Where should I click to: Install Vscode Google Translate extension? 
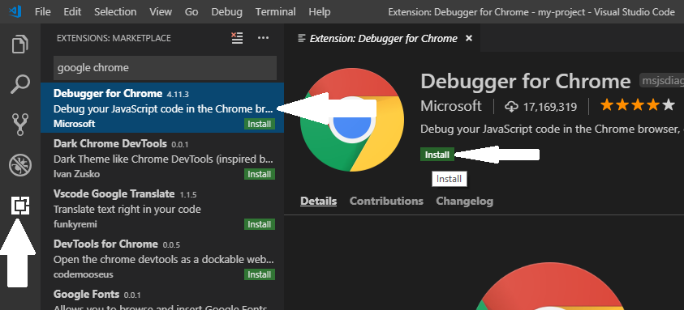pyautogui.click(x=260, y=224)
